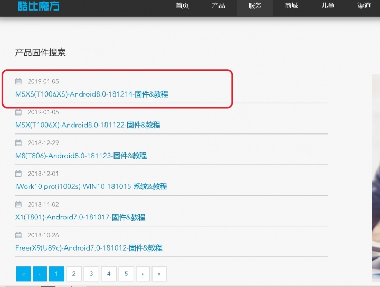Screen dimensions: 380x287
Task: Click the partially visible banner image at right
Action: pos(376,178)
